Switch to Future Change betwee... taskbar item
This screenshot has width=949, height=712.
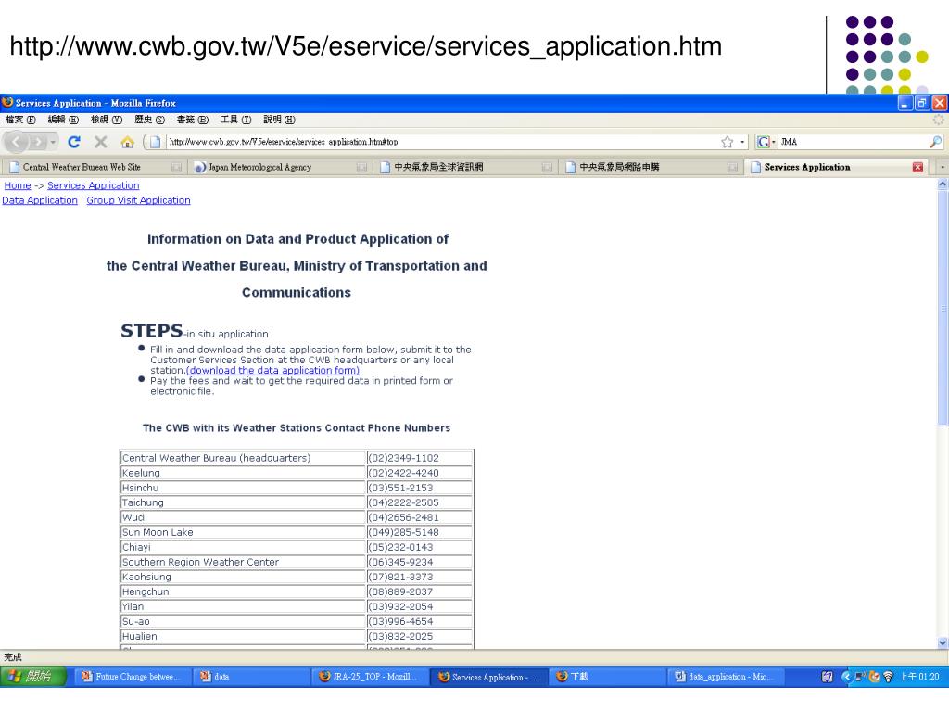point(133,677)
